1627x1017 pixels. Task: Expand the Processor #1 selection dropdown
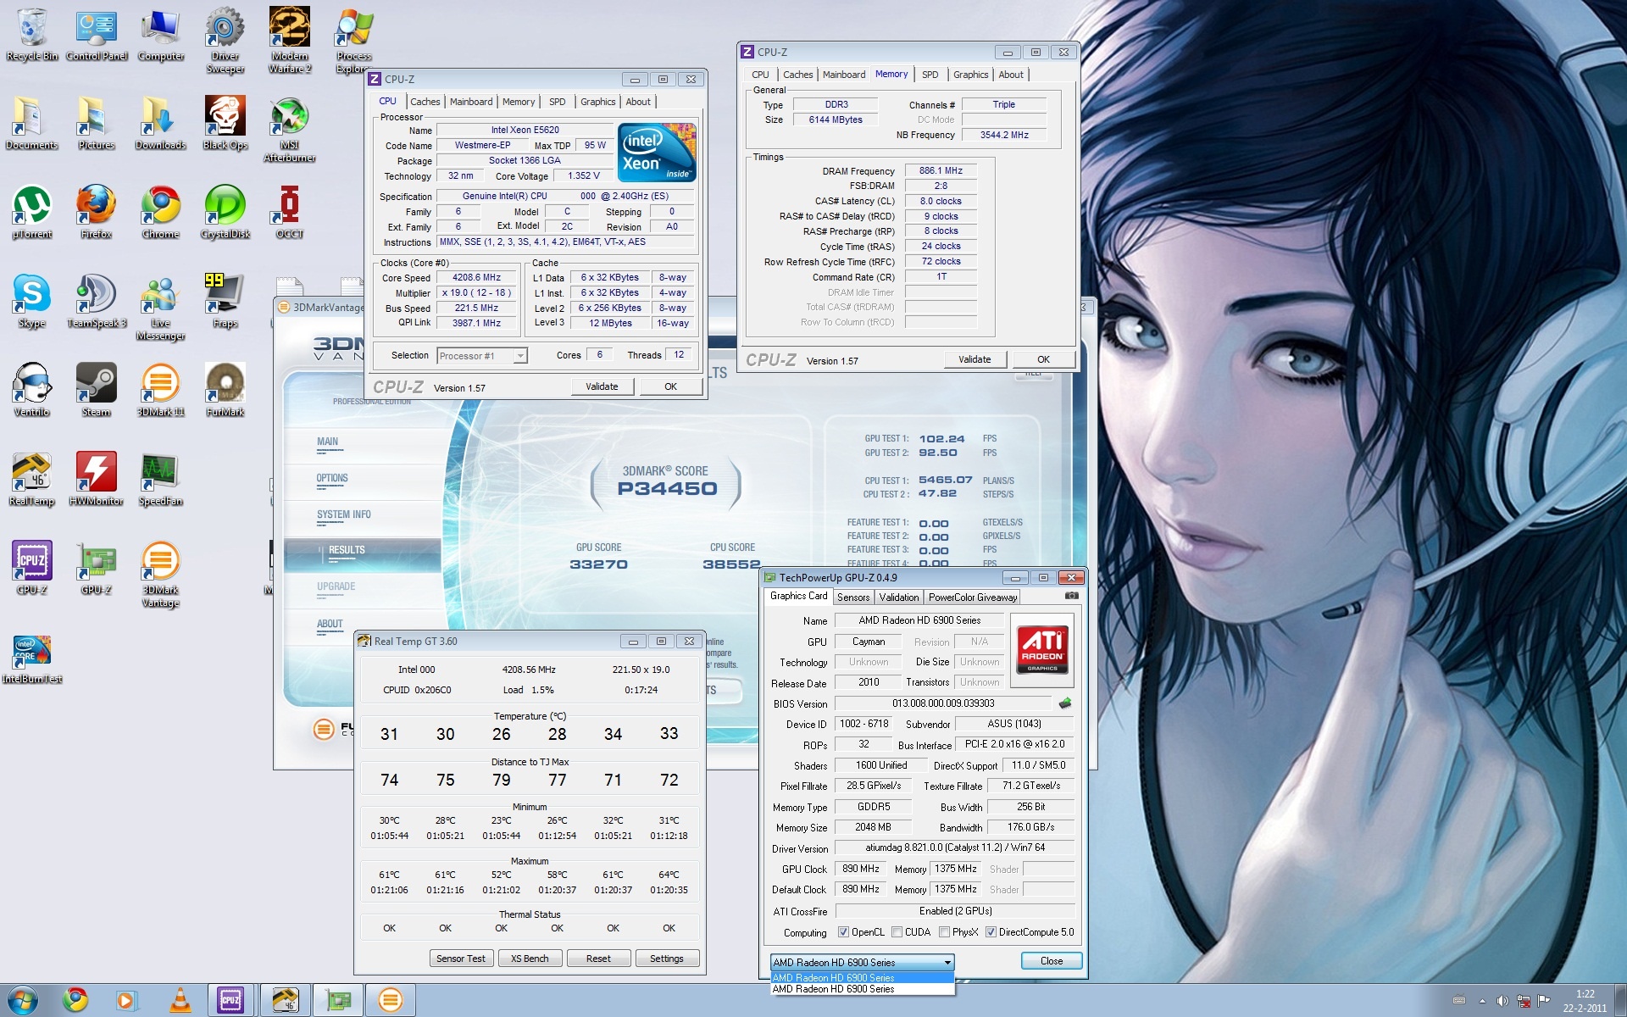[x=520, y=356]
